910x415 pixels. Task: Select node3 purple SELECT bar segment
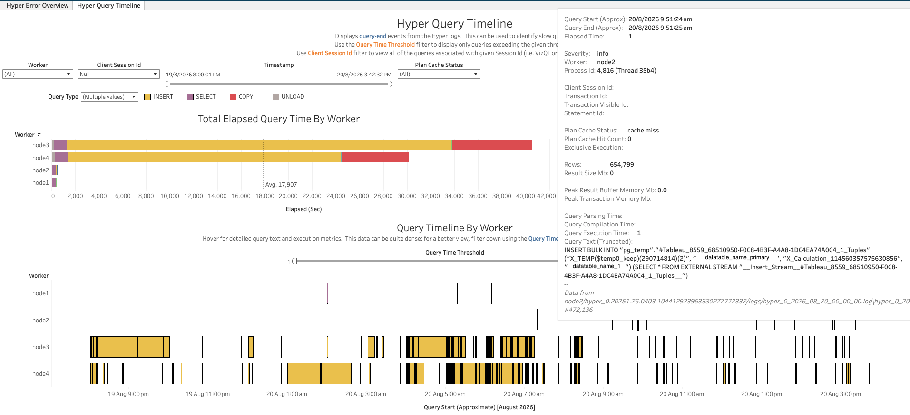tap(60, 145)
